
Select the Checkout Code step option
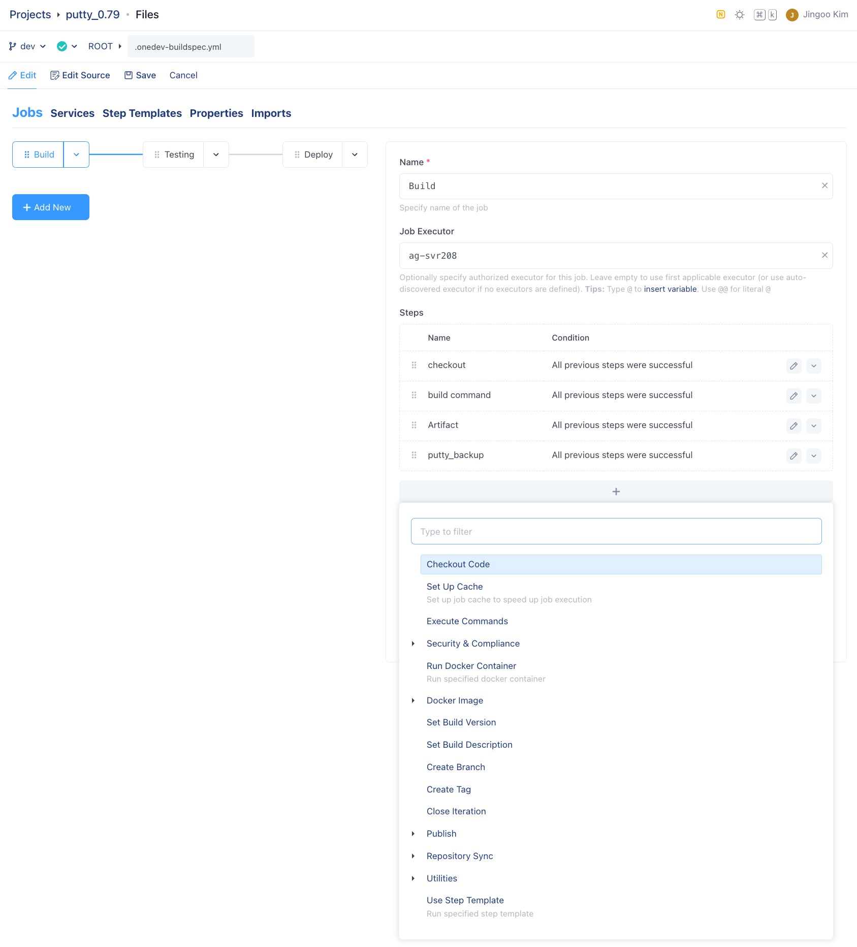pyautogui.click(x=621, y=564)
